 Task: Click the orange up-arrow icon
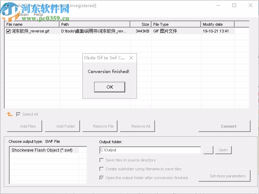click(10, 114)
